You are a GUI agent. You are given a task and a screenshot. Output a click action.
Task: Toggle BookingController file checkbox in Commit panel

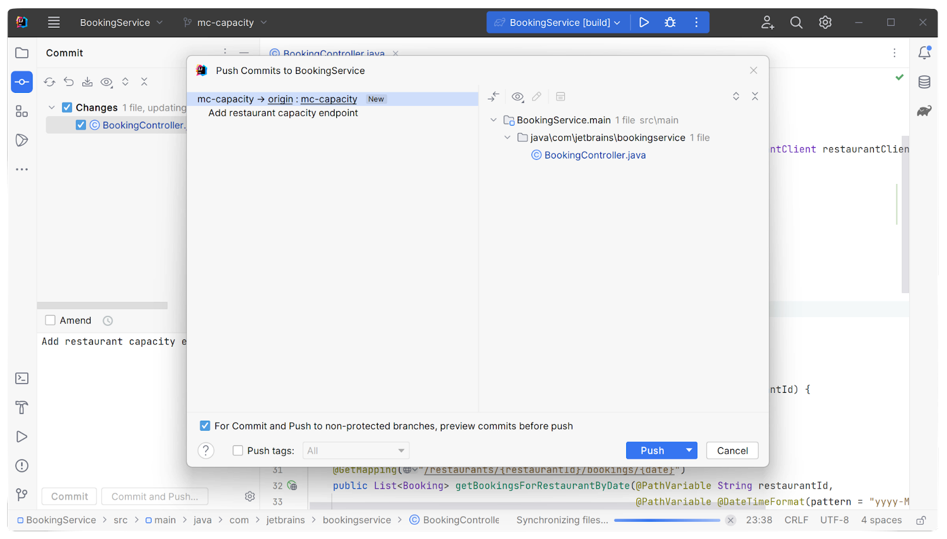(81, 125)
